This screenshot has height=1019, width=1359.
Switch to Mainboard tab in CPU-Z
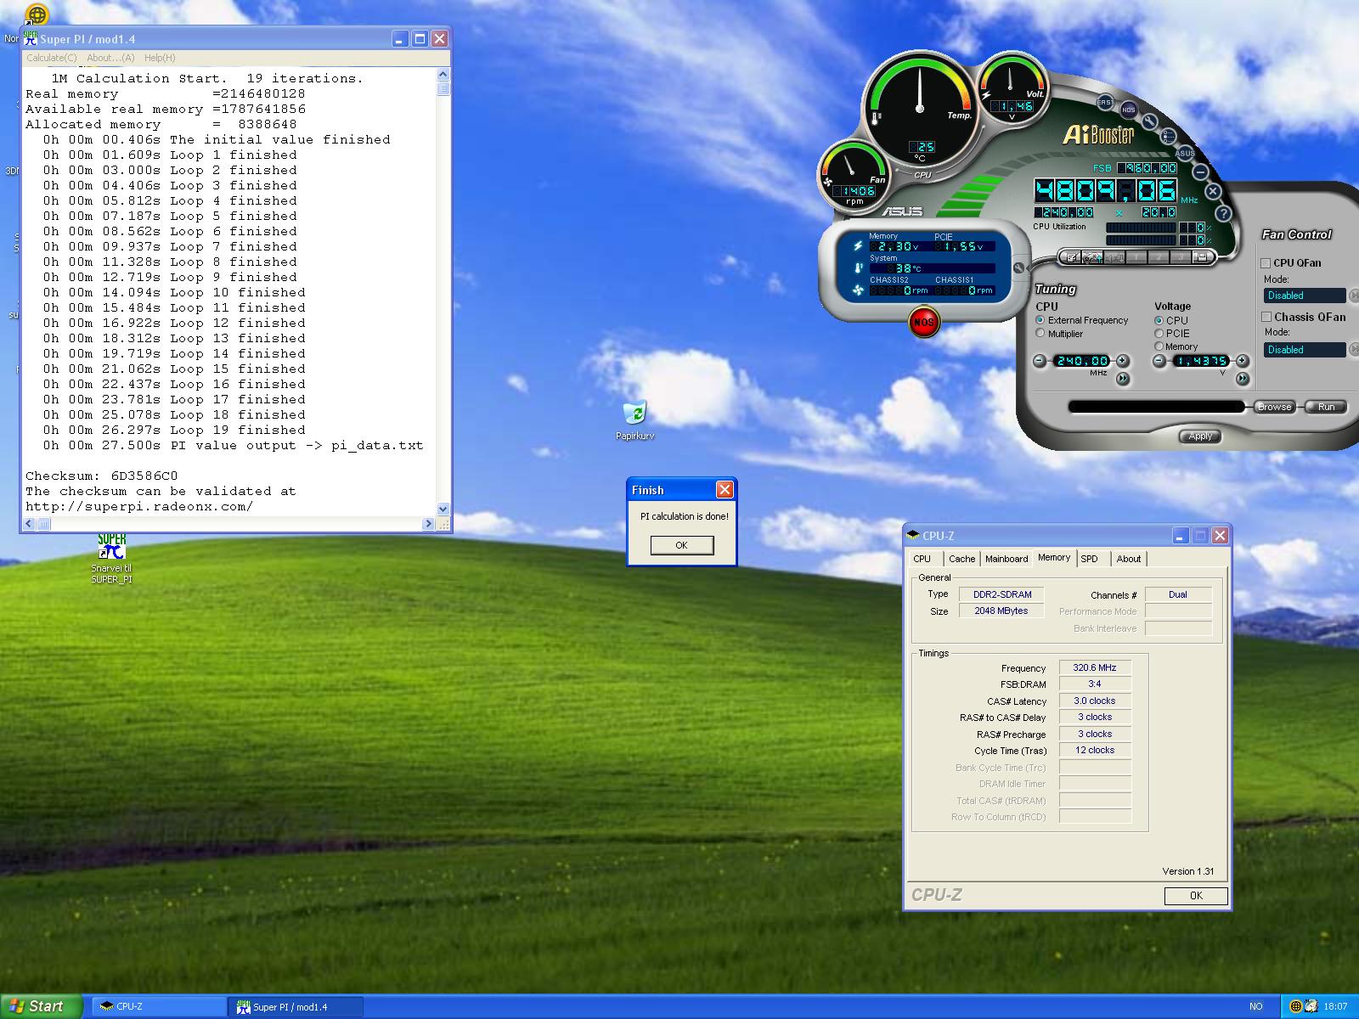click(1007, 559)
